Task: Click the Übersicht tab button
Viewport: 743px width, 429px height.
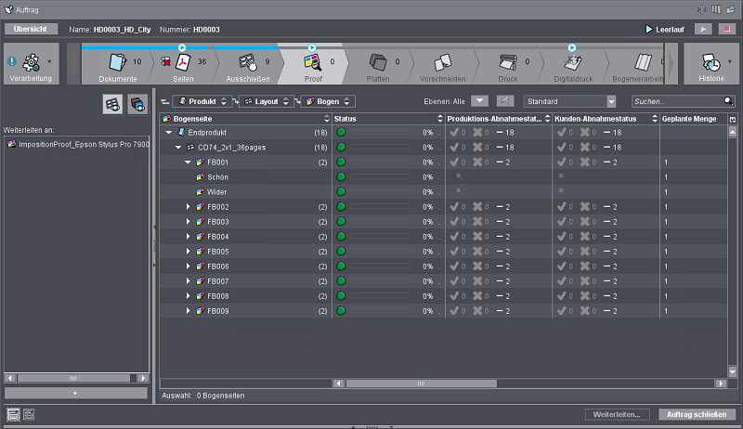Action: (31, 30)
